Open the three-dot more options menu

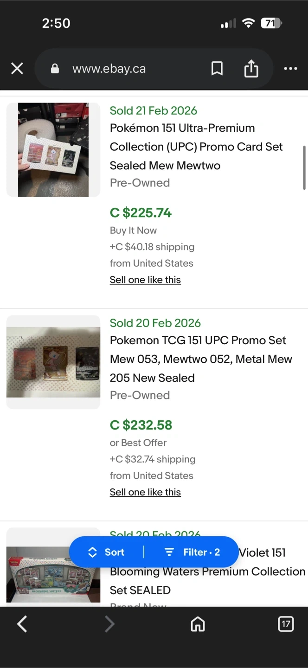pos(290,69)
